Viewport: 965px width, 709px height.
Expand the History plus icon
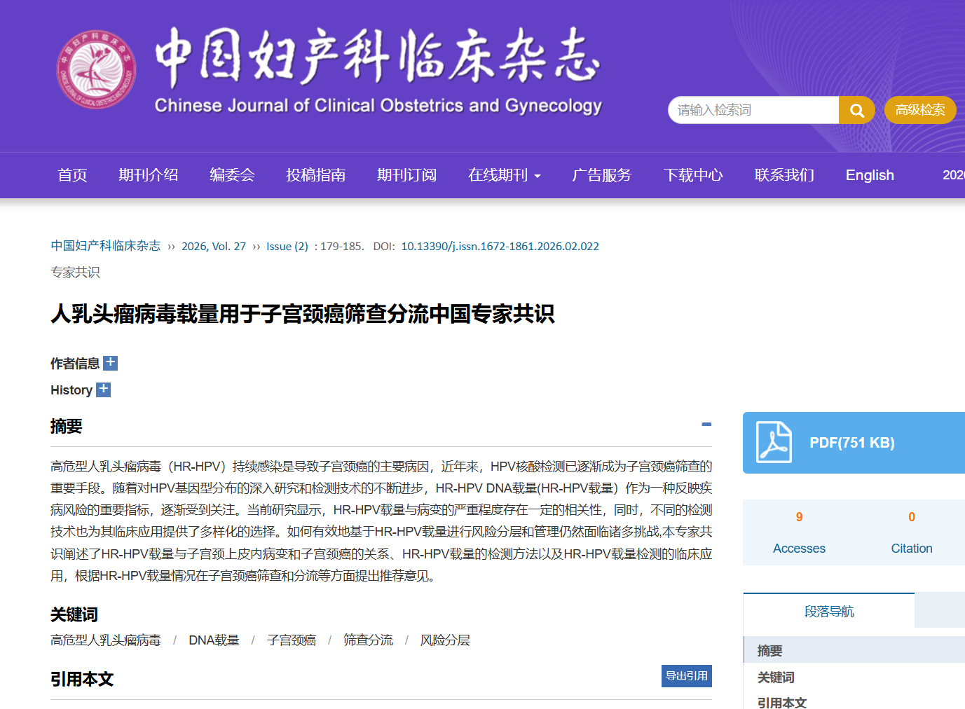click(103, 390)
